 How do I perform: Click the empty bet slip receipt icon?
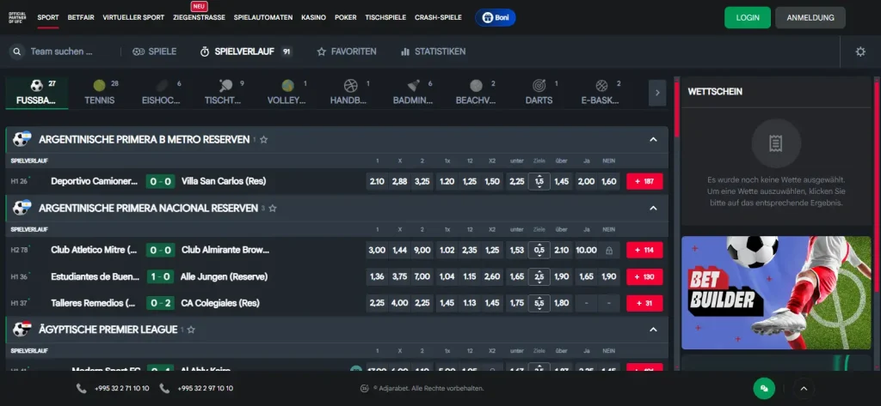(x=775, y=143)
